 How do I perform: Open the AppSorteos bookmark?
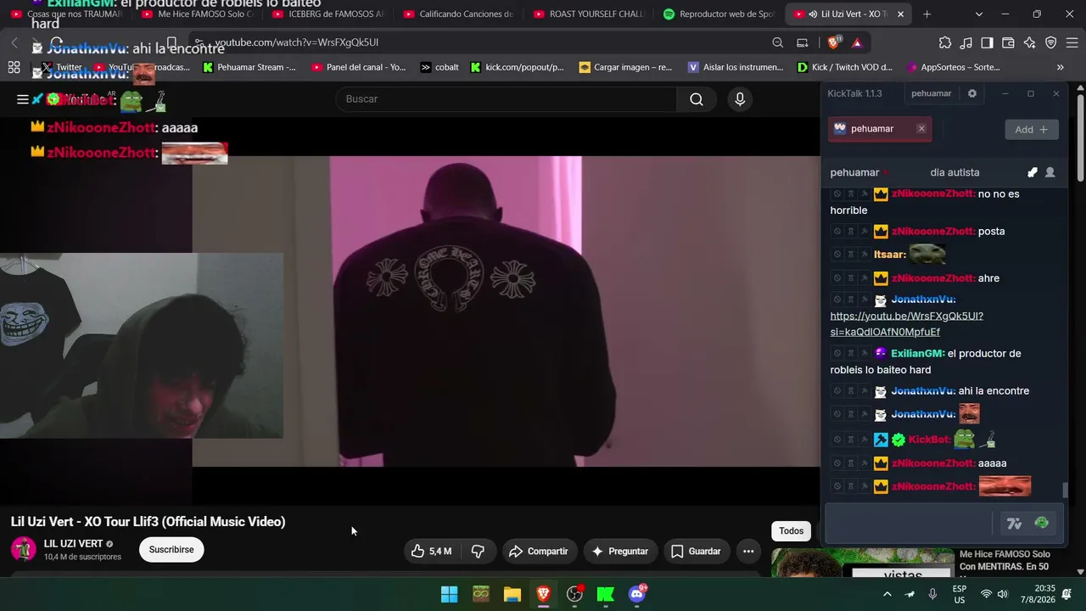[954, 67]
